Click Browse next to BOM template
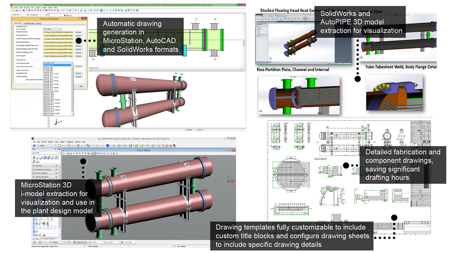This screenshot has height=253, width=450. click(79, 56)
